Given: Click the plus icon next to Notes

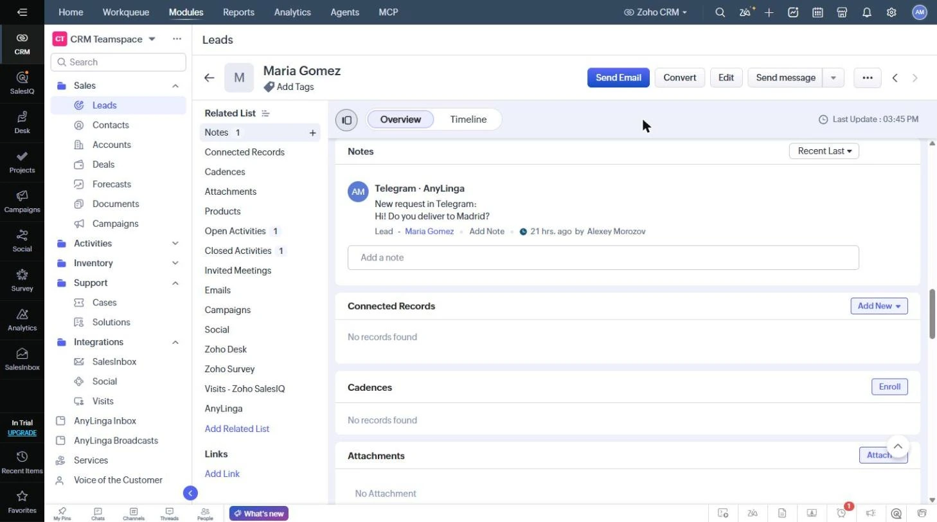Looking at the screenshot, I should pyautogui.click(x=312, y=133).
